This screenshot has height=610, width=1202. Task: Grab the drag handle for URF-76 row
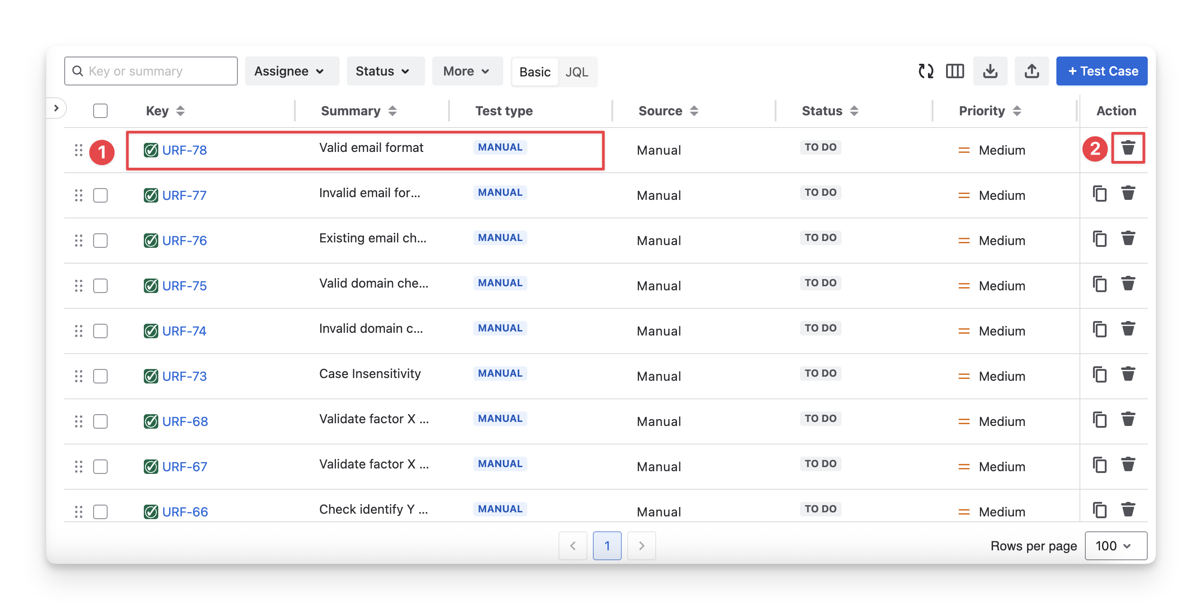(x=78, y=241)
